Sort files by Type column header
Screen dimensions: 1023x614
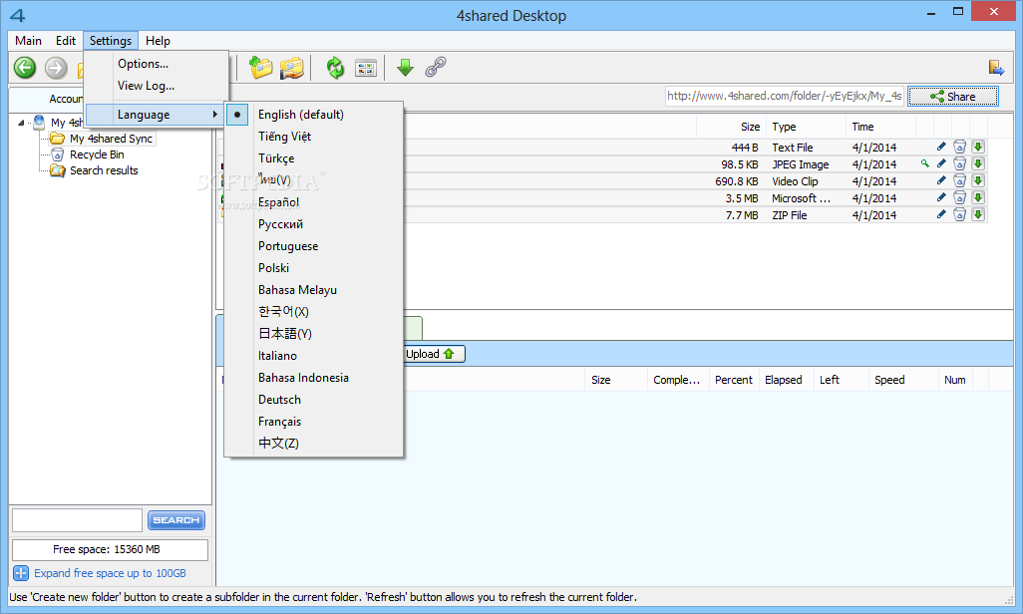tap(807, 127)
